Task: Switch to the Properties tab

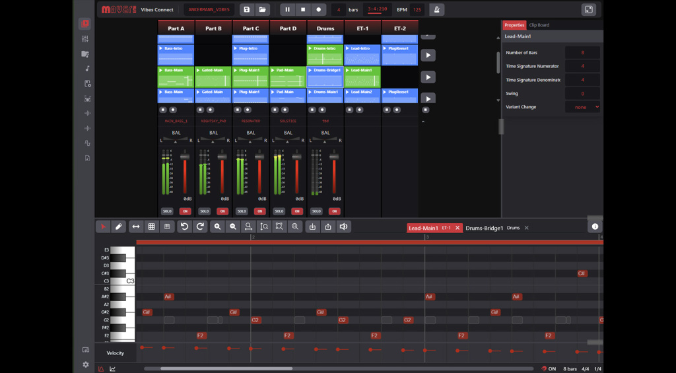Action: click(514, 25)
